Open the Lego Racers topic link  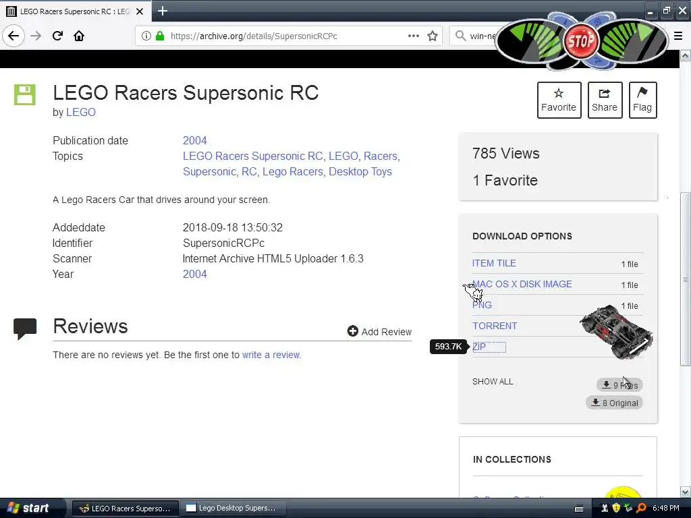pyautogui.click(x=293, y=171)
